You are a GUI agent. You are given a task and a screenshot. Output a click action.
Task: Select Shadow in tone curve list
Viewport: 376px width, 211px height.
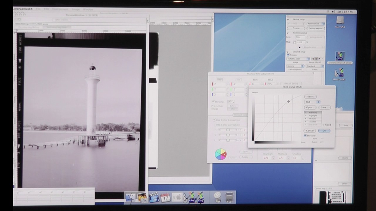313,122
